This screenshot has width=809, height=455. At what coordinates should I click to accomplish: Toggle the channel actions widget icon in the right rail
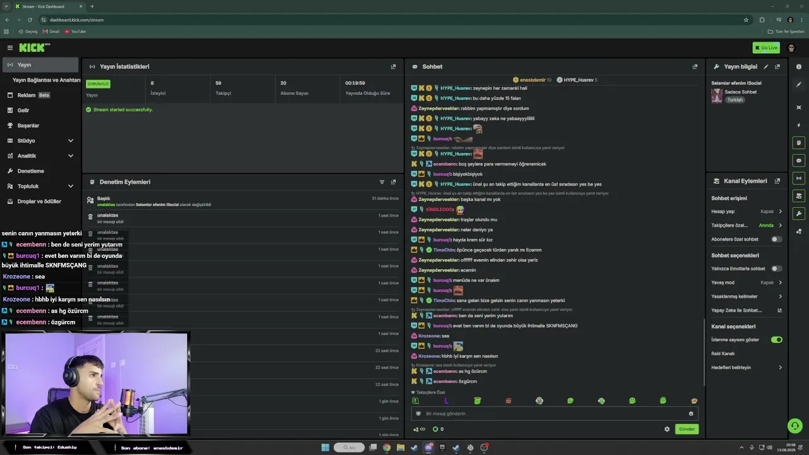click(x=799, y=196)
